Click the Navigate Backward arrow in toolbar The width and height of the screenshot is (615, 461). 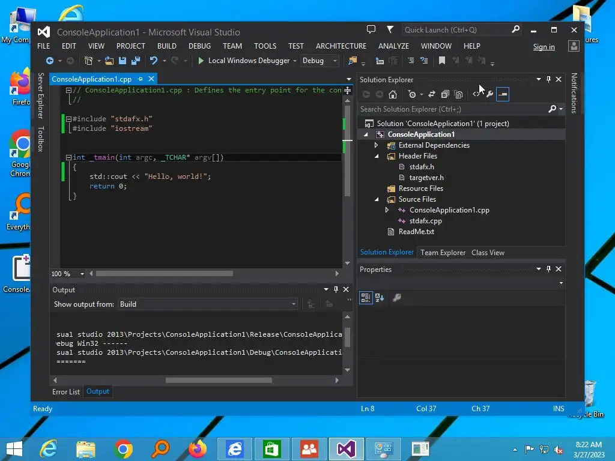point(50,61)
